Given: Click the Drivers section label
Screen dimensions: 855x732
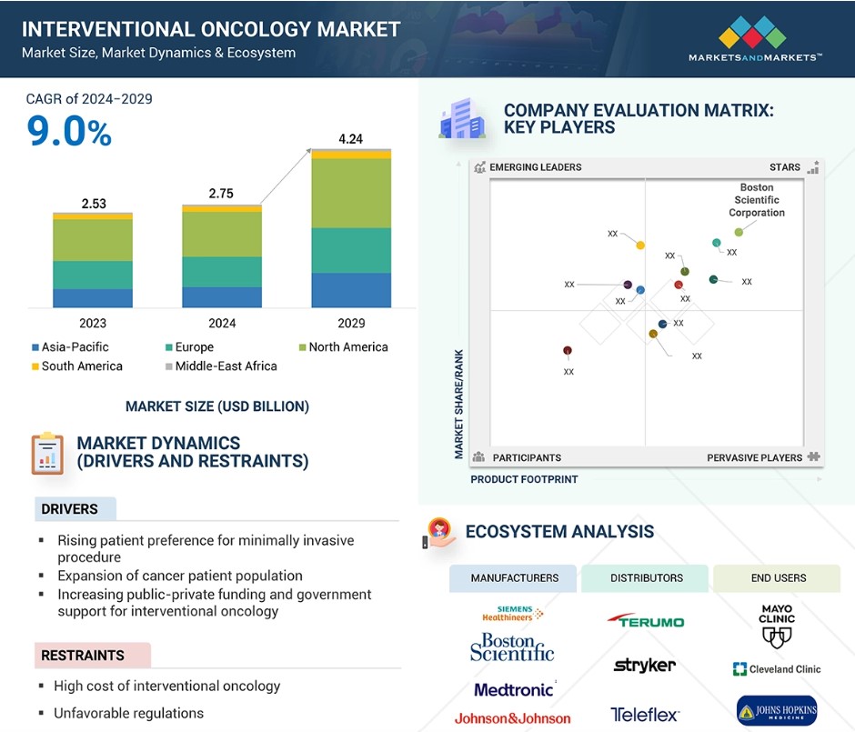Looking at the screenshot, I should click(75, 509).
